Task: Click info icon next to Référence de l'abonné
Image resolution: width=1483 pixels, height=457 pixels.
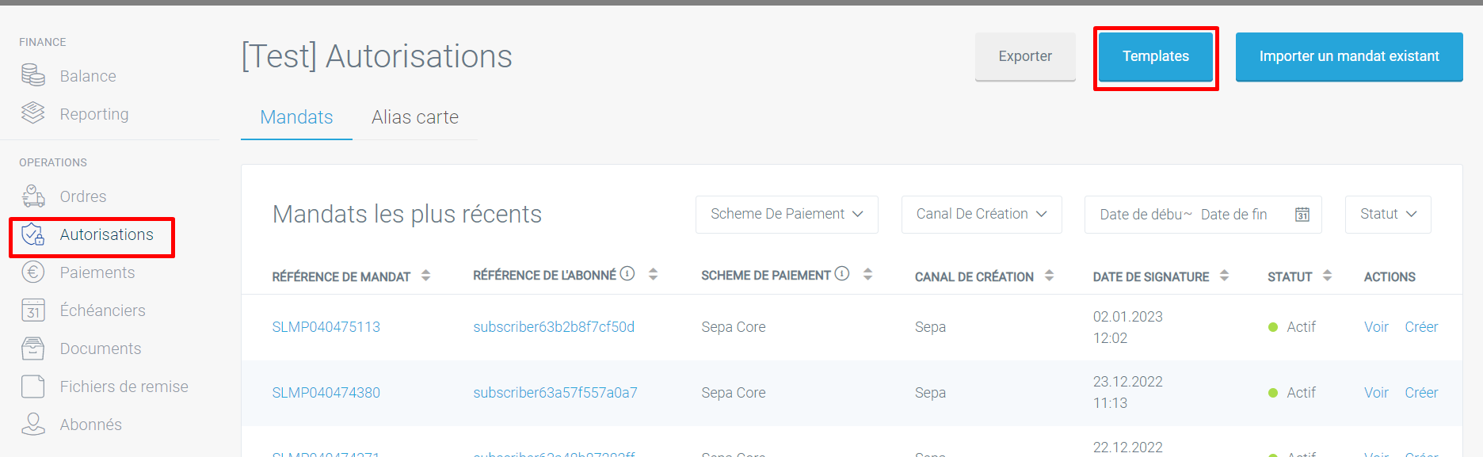Action: coord(627,273)
